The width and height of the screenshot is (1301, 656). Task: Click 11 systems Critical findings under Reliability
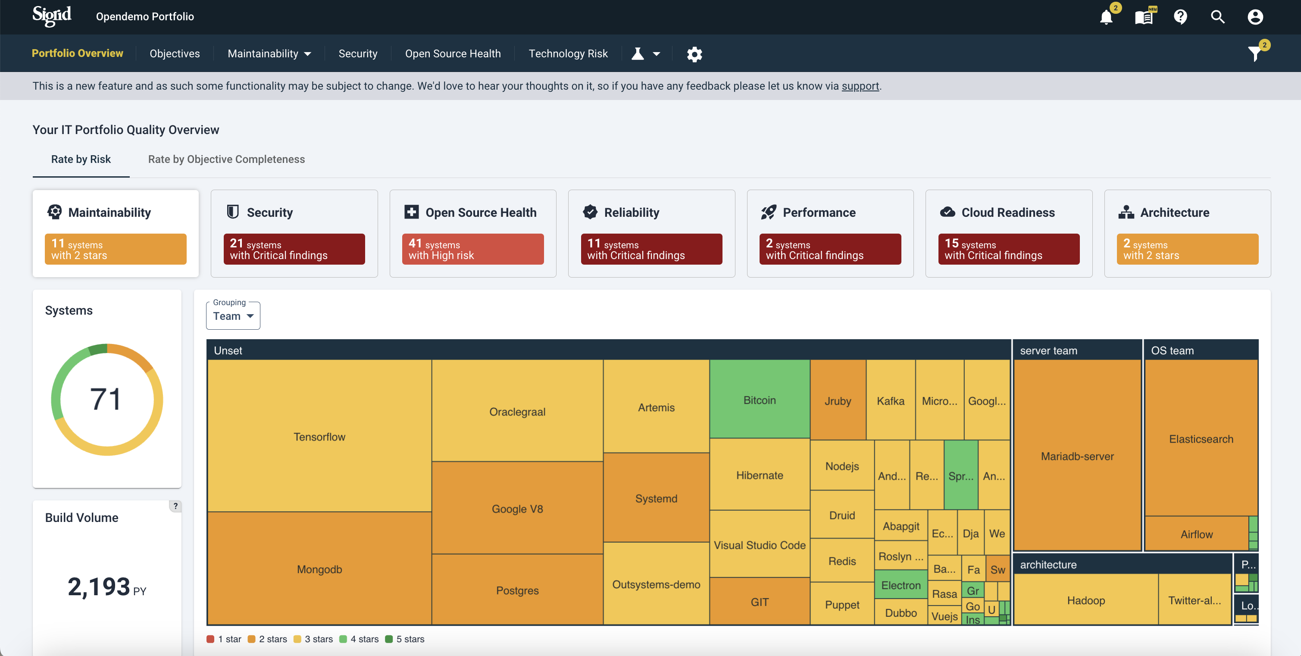tap(651, 249)
